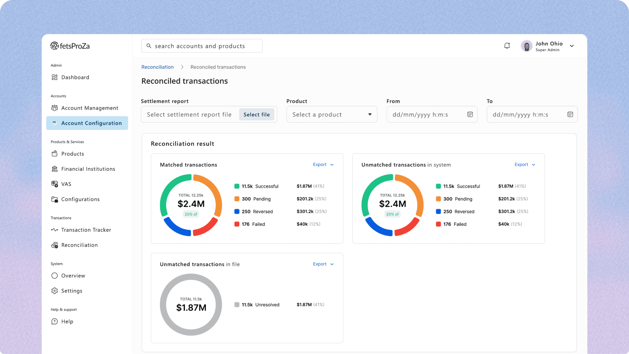
Task: Open the Select a product dropdown
Action: pyautogui.click(x=332, y=114)
